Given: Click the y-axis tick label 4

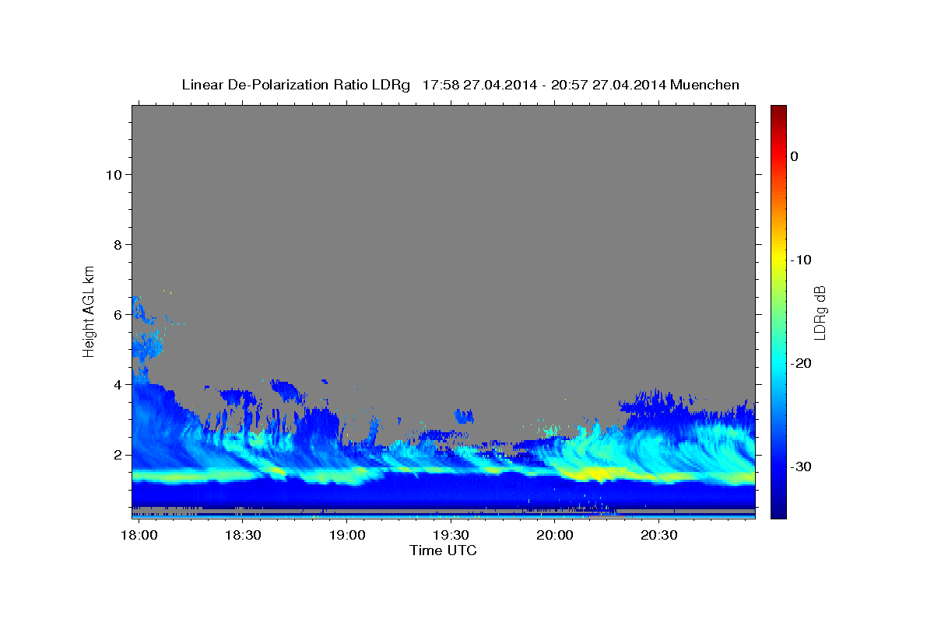Looking at the screenshot, I should point(118,384).
